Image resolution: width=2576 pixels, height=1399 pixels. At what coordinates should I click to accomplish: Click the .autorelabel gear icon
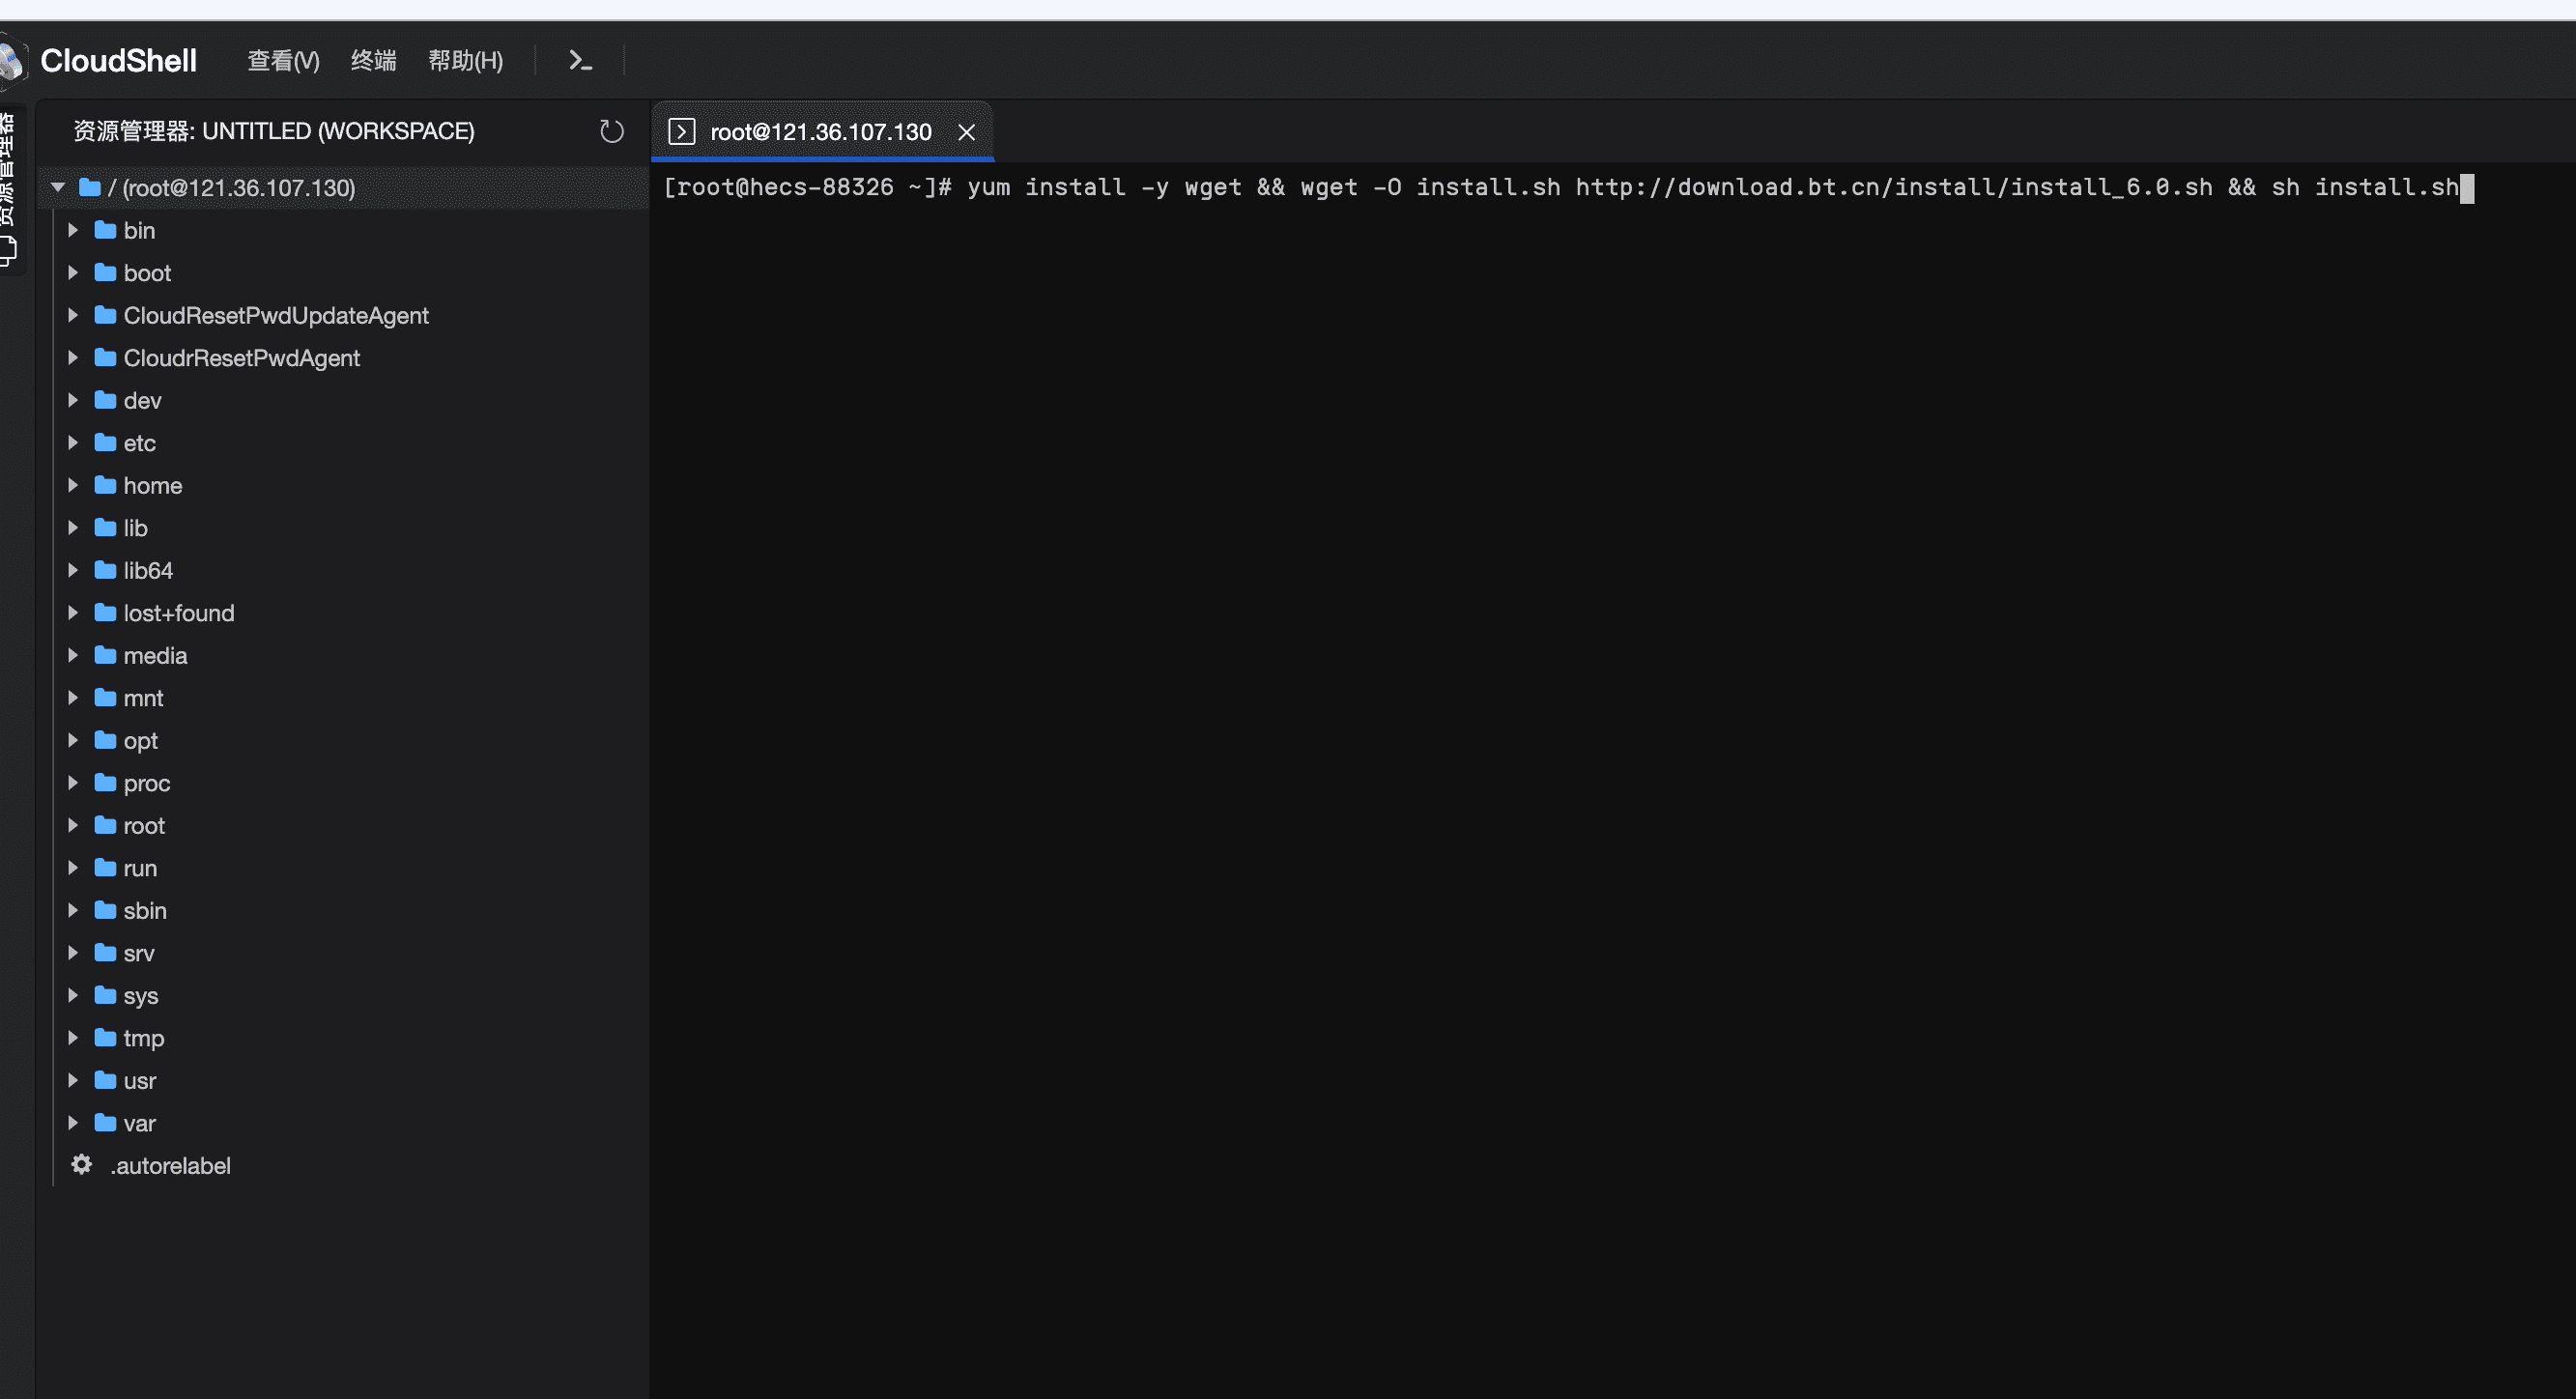click(82, 1165)
